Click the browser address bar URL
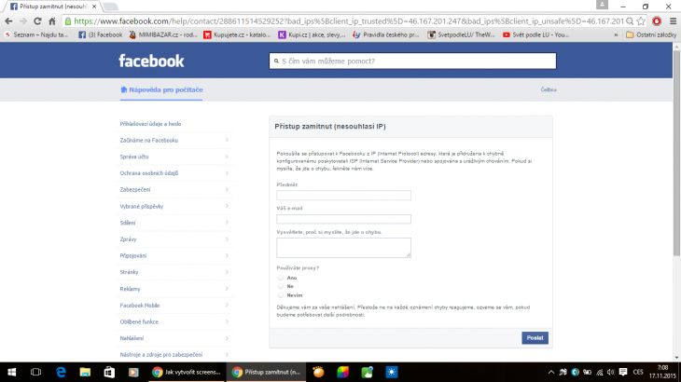Screen dimensions: 681x382 [349, 21]
